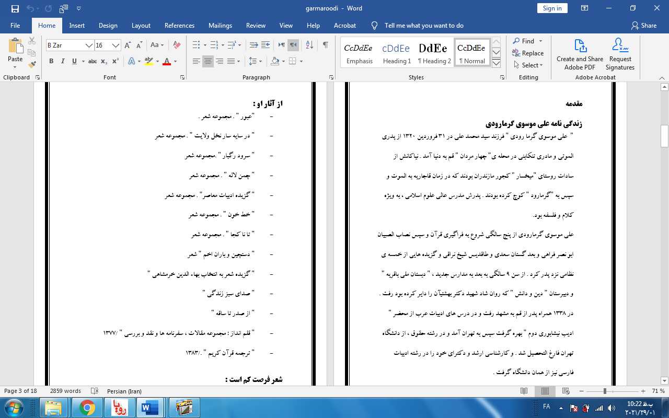The image size is (669, 418).
Task: Expand the Styles gallery more arrow
Action: (x=496, y=63)
